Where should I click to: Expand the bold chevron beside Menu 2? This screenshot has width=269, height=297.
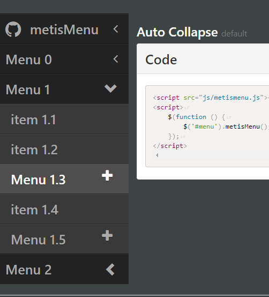click(x=110, y=269)
